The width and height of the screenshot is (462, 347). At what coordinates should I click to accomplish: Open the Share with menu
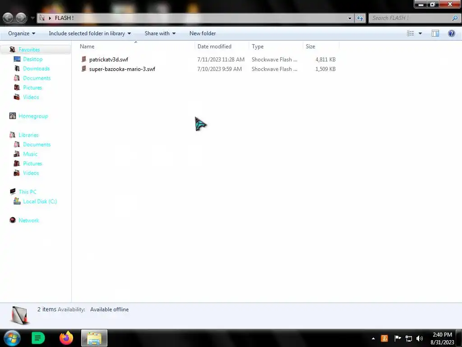[160, 33]
